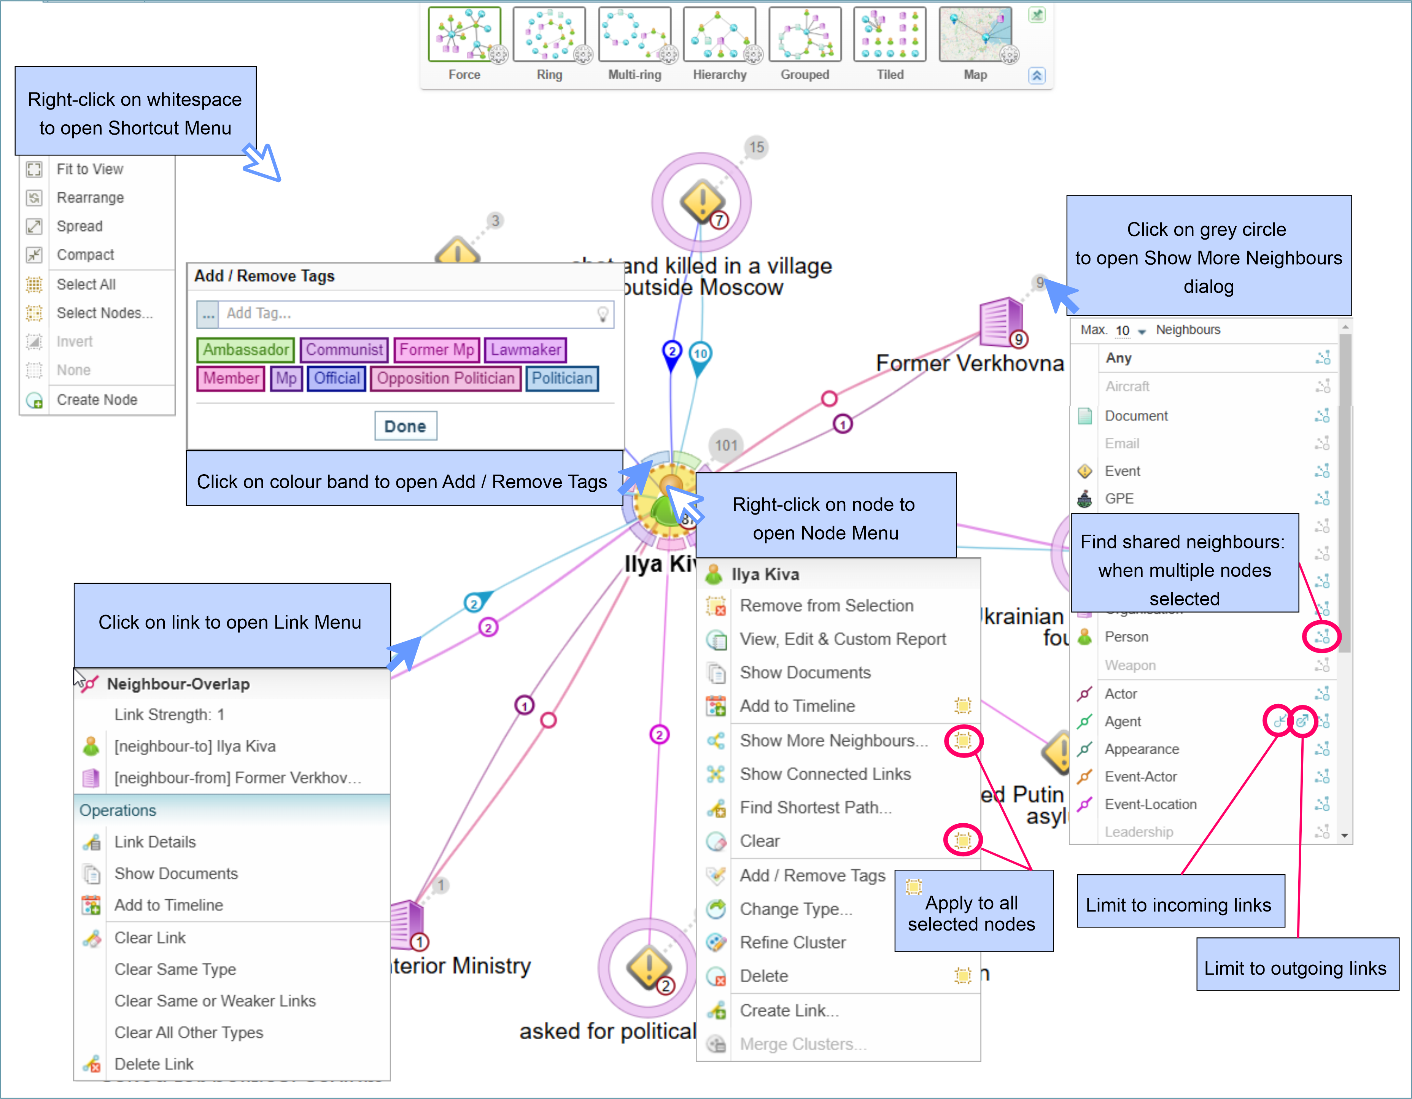Viewport: 1412px width, 1099px height.
Task: Click apply-to-all icon beside Show More Neighbours
Action: (x=963, y=740)
